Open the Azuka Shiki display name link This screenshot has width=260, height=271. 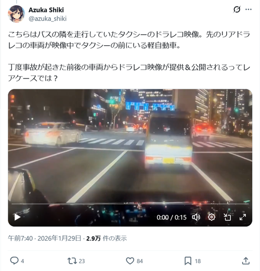coord(46,10)
